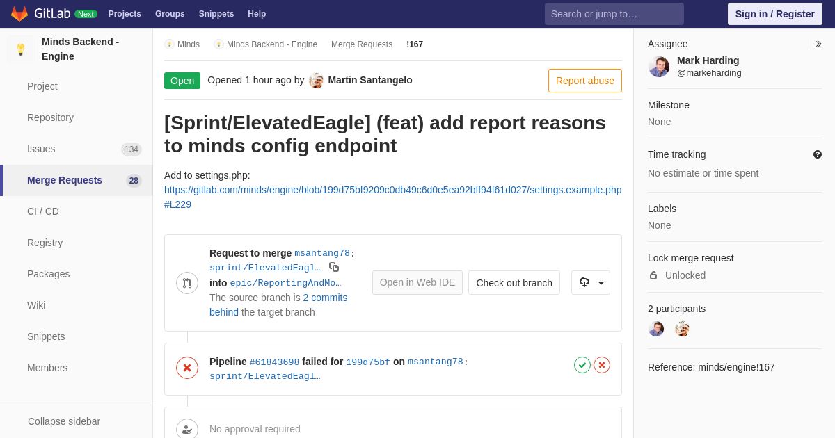Click Minds Backend - Engine breadcrumb icon
Viewport: 835px width, 438px height.
218,44
